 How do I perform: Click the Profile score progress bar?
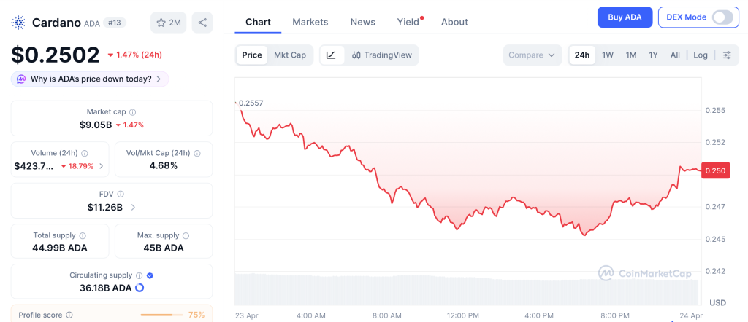click(x=161, y=315)
